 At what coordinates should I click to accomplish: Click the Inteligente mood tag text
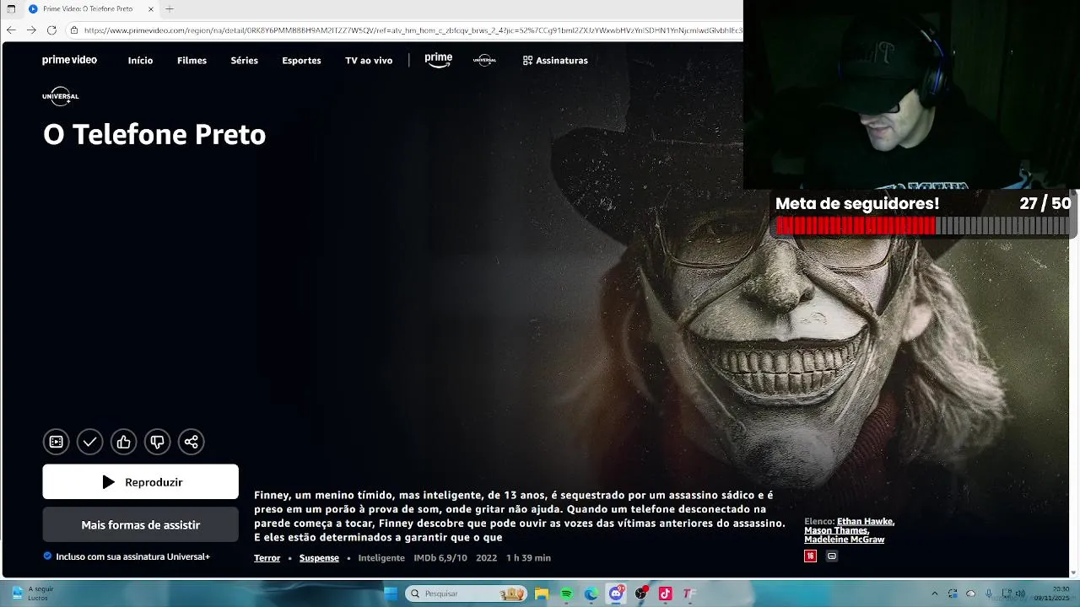[x=381, y=558]
